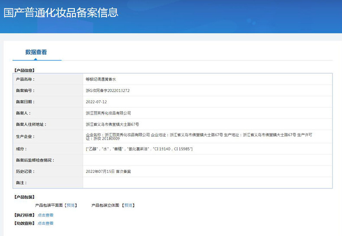Viewport: 342px width, 236px height.
Task: Select the date value 2022-07-12
Action: pyautogui.click(x=96, y=102)
